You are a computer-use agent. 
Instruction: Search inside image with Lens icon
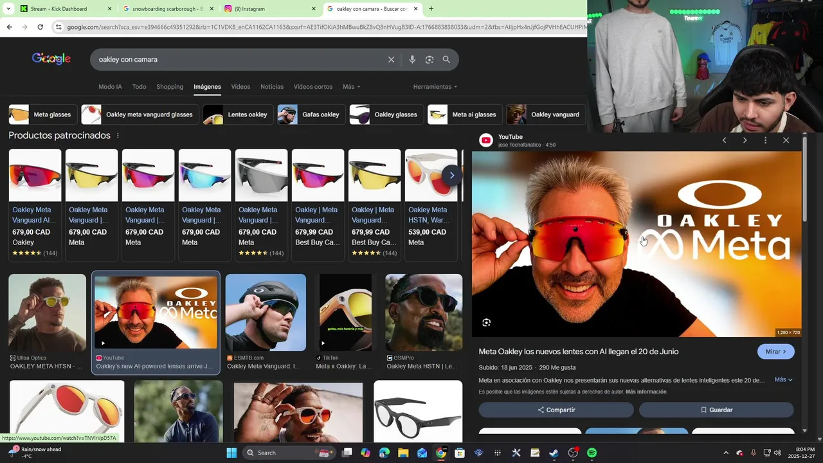click(x=487, y=323)
